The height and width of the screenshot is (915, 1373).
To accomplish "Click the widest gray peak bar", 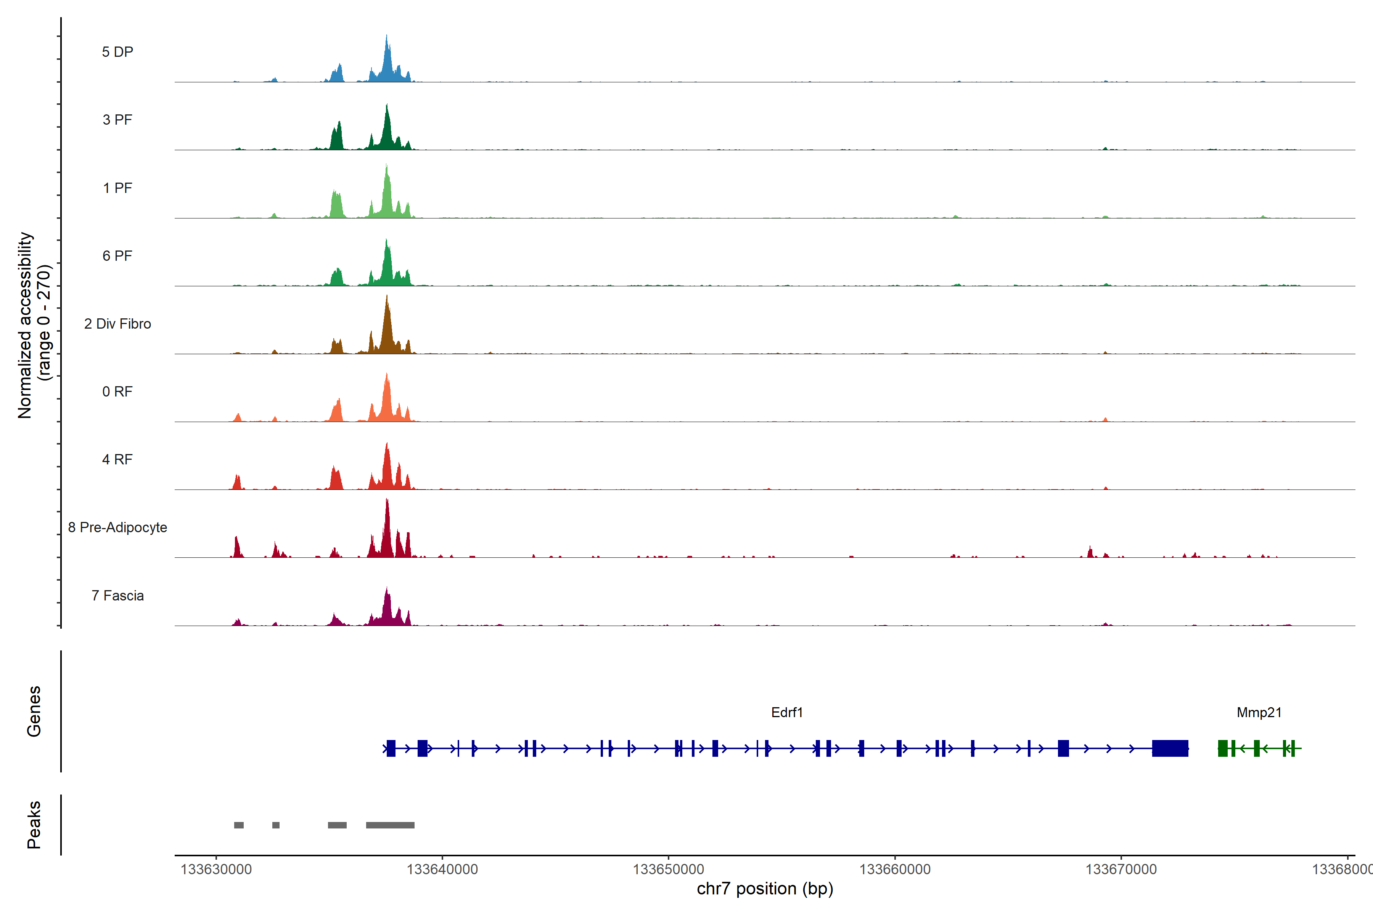I will (390, 825).
